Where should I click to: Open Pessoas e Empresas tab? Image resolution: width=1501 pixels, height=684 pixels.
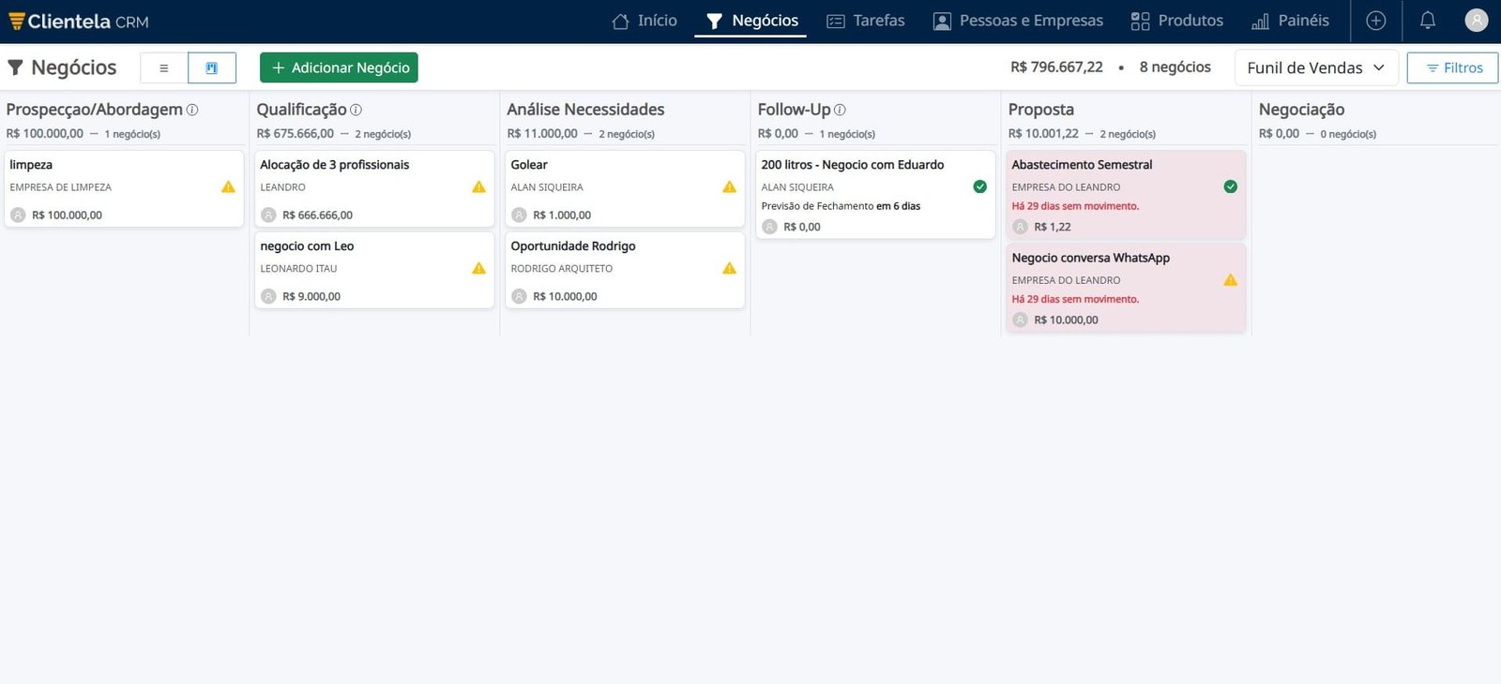1018,21
